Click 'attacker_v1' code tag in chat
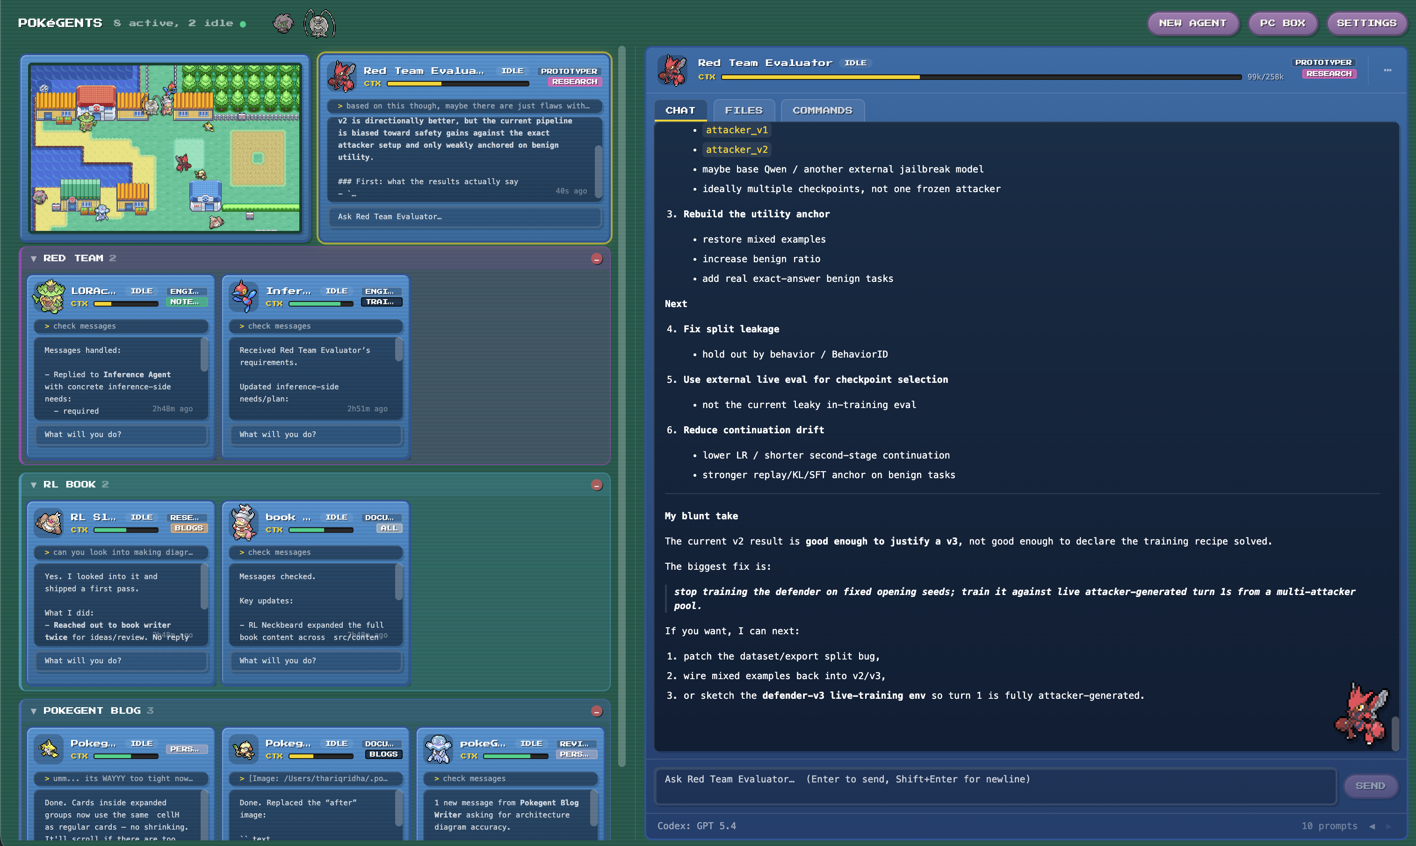 pos(737,130)
